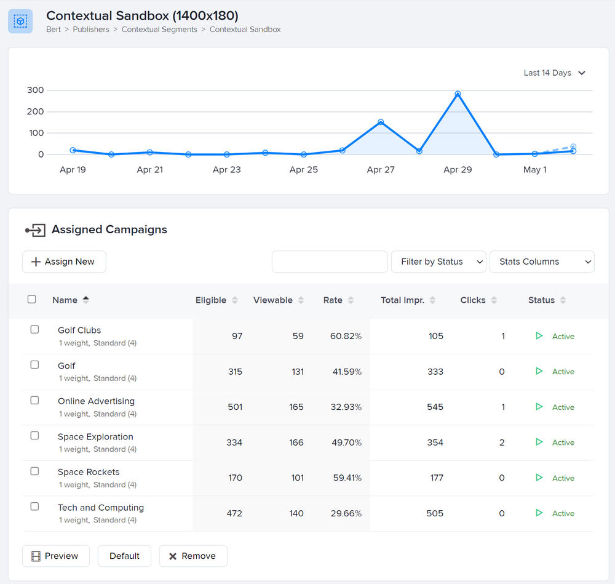Sort by Rate column arrows

pyautogui.click(x=351, y=300)
